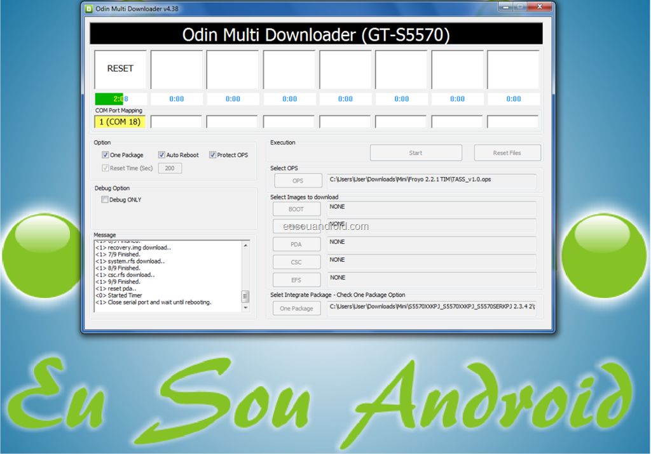
Task: Click the PDA path field showing NONE
Action: [x=432, y=244]
